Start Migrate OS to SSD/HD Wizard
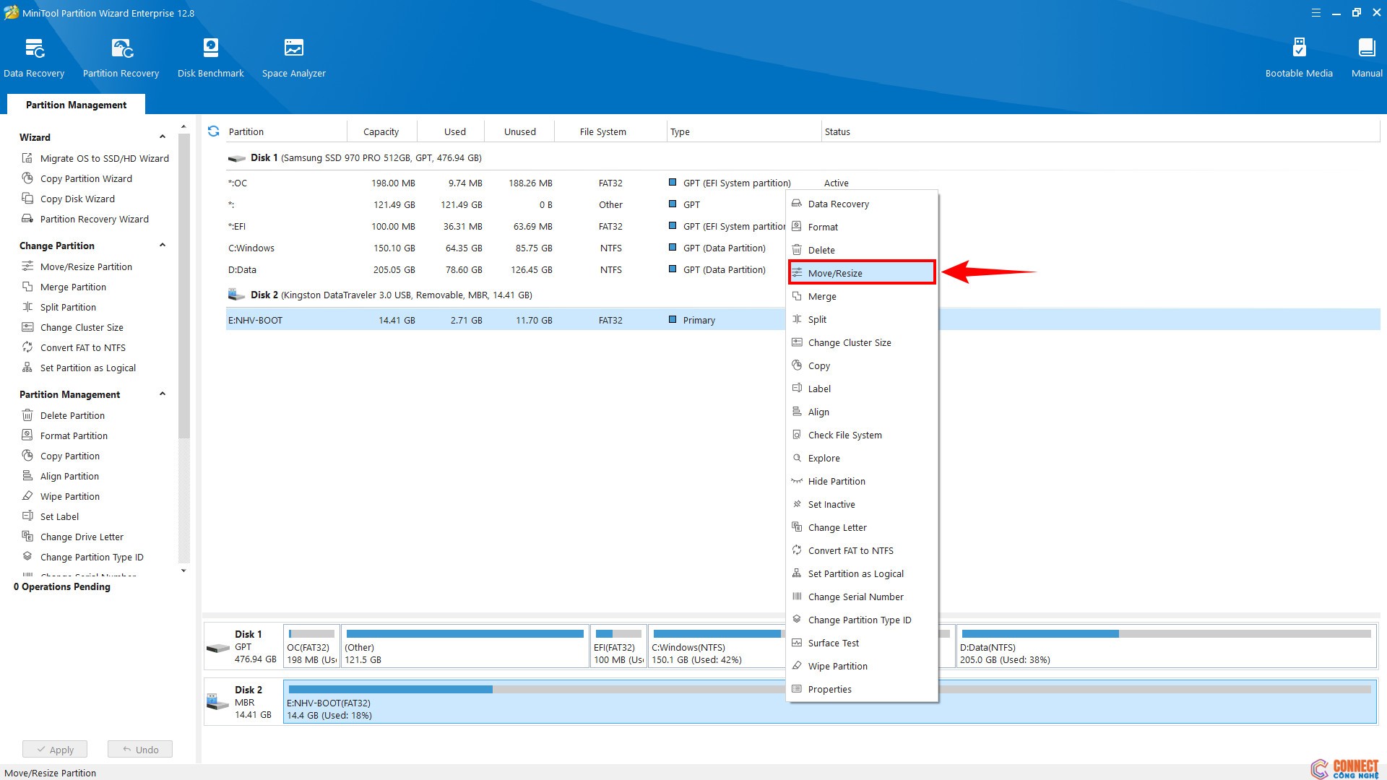 (x=95, y=158)
